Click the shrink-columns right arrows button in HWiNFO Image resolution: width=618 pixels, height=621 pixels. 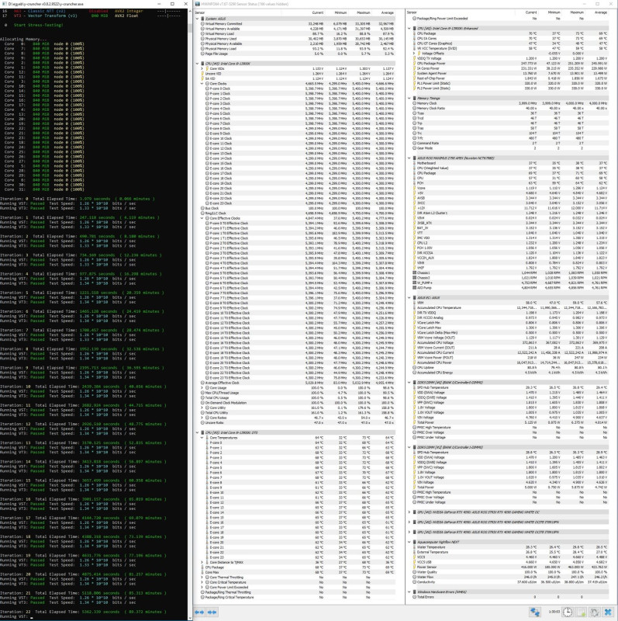pyautogui.click(x=212, y=612)
